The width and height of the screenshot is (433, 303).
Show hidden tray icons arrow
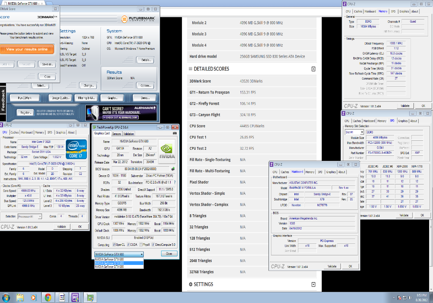click(x=394, y=298)
